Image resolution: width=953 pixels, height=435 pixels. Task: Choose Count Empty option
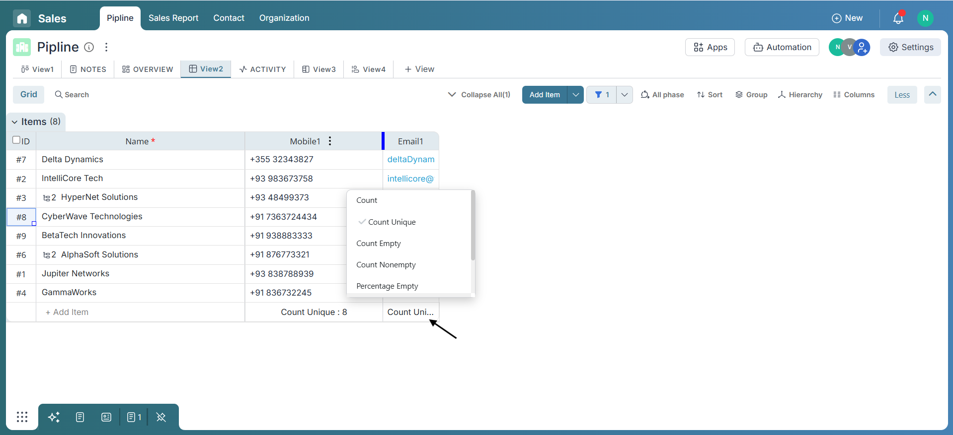pos(409,244)
